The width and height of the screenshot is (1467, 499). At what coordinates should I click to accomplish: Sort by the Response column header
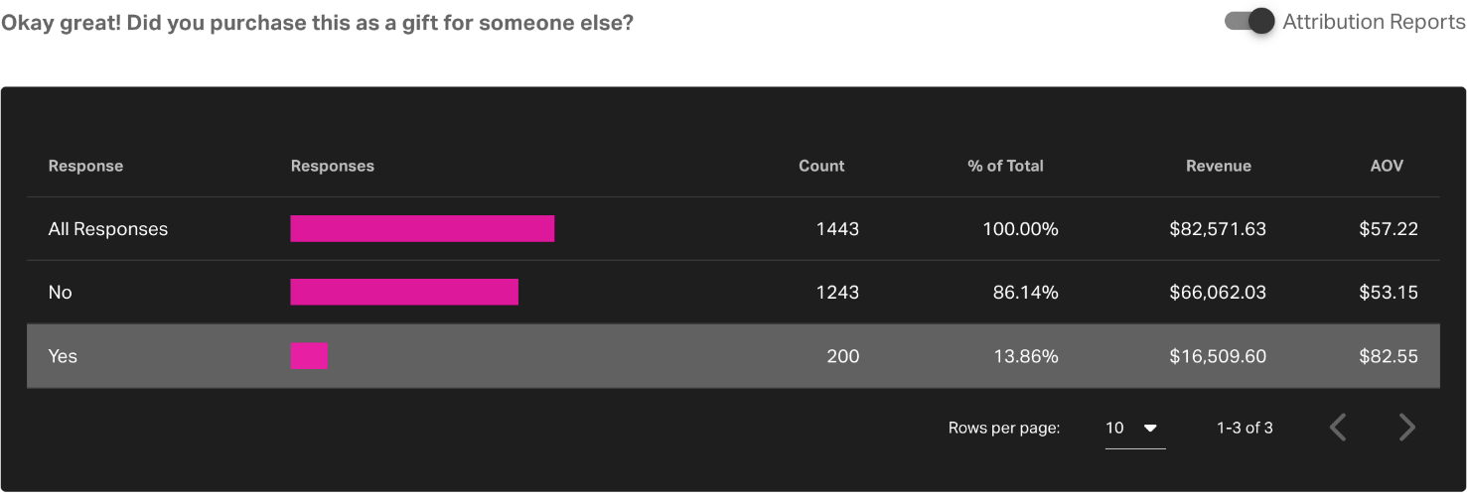point(85,167)
